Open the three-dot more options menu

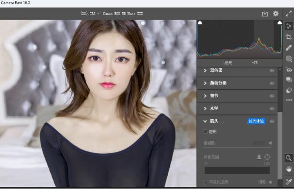(x=289, y=100)
